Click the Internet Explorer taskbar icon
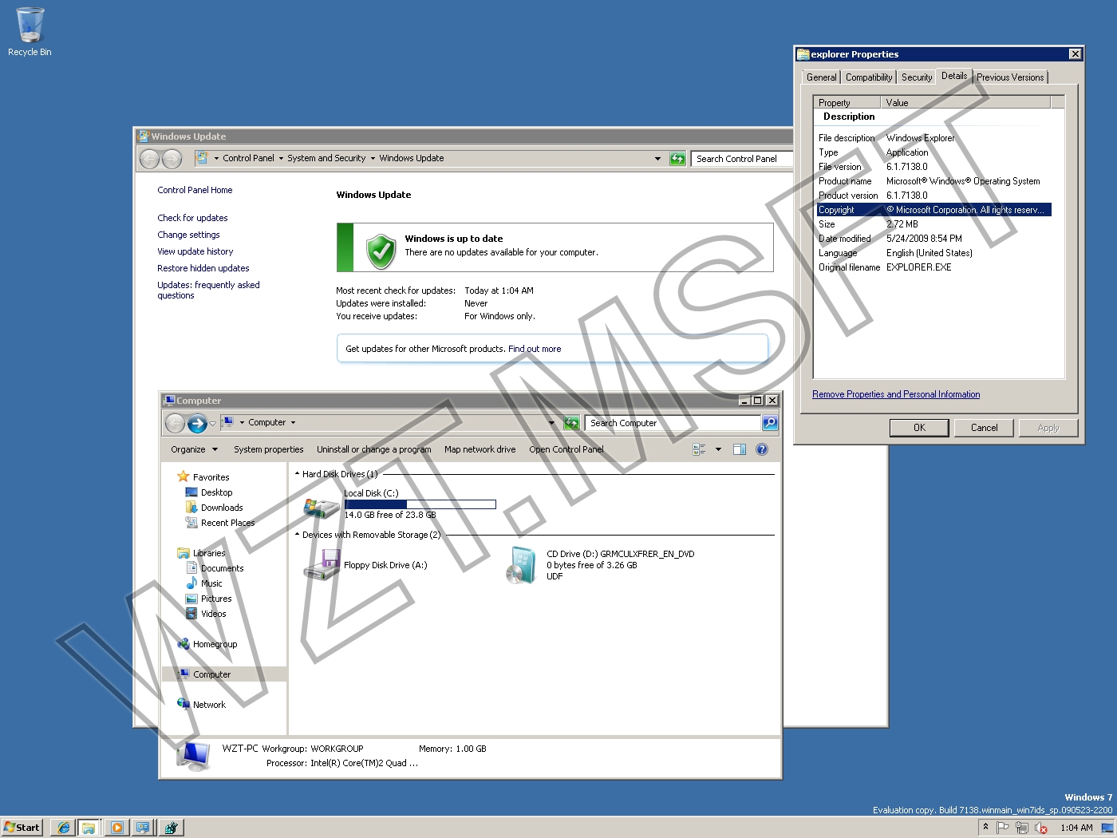1117x838 pixels. [64, 828]
